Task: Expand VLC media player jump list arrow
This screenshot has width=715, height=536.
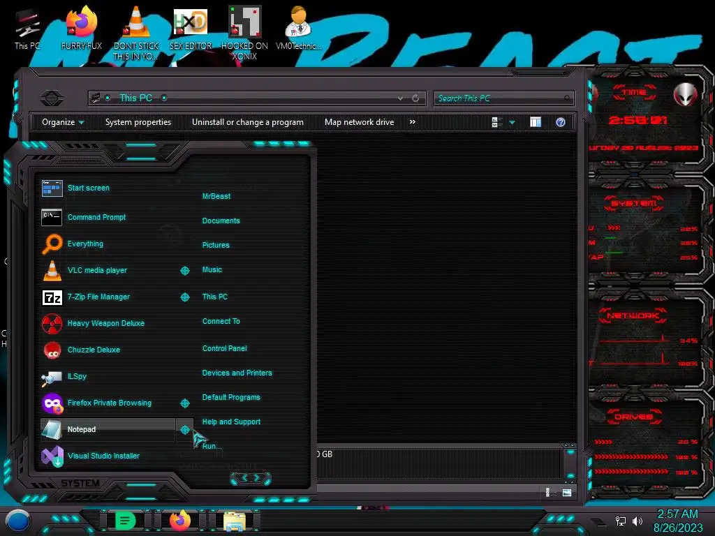Action: (184, 271)
